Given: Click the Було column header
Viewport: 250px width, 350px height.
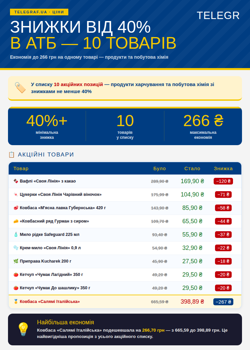Looking at the screenshot, I should click(x=159, y=168).
